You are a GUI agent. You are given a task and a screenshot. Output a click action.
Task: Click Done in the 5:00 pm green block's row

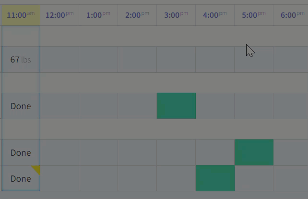click(20, 153)
